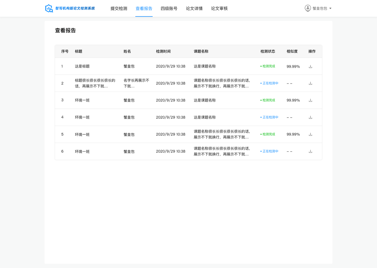Select the 查看报告 tab
Image resolution: width=377 pixels, height=268 pixels.
tap(144, 9)
